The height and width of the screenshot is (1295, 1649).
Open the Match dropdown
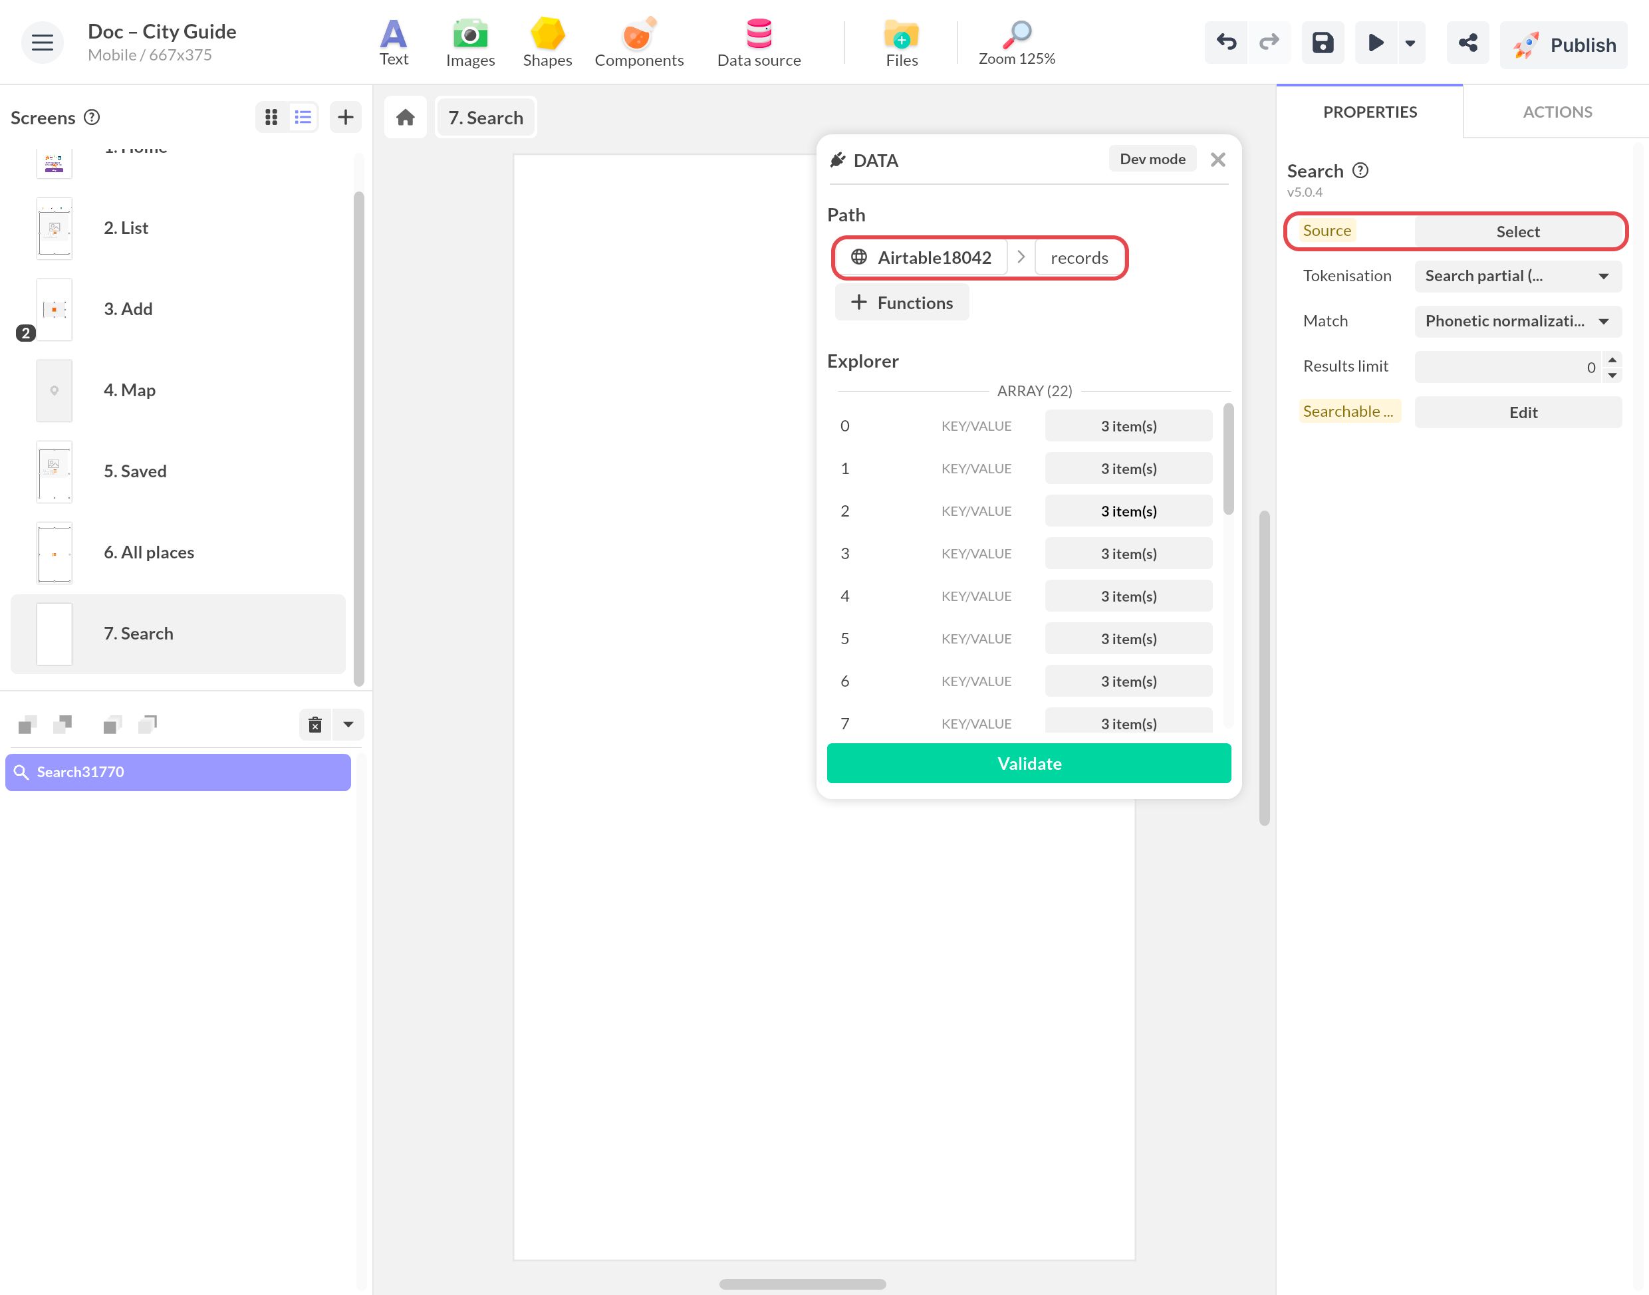coord(1518,322)
